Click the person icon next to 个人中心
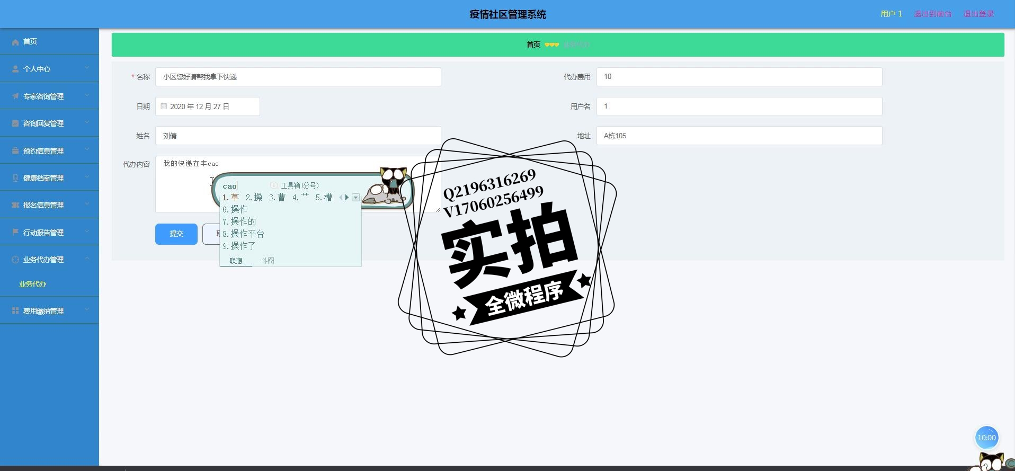This screenshot has height=471, width=1015. coord(15,69)
